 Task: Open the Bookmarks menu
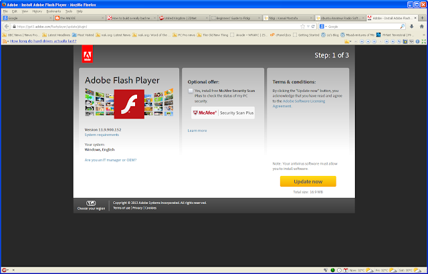pyautogui.click(x=53, y=11)
